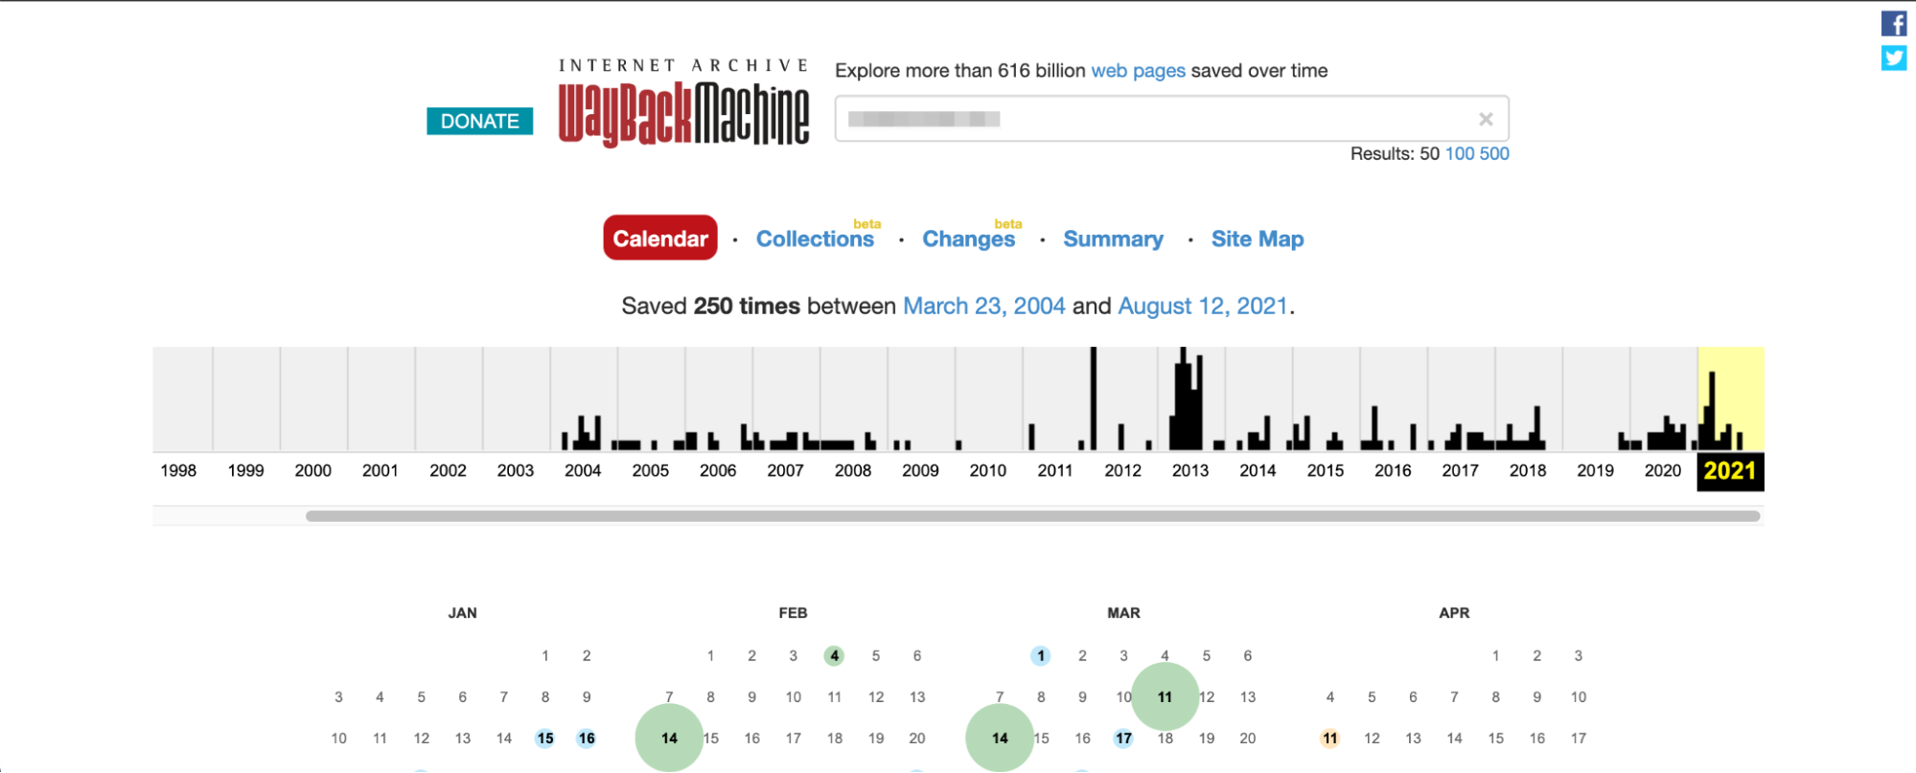Screen dimensions: 1916x773
Task: Select year 2008 on the timeline
Action: coord(853,470)
